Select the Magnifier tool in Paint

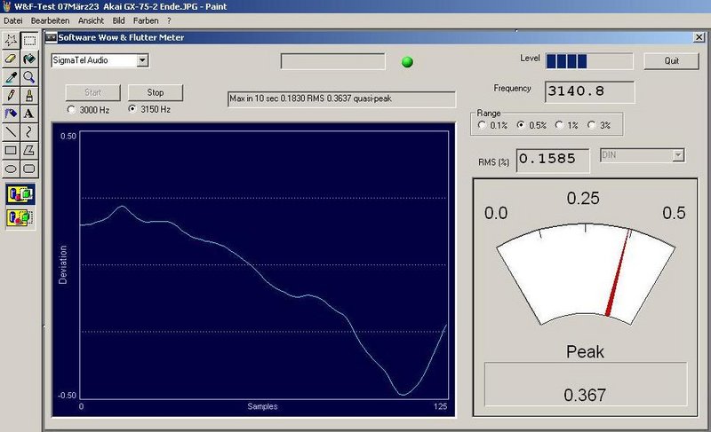click(x=29, y=77)
